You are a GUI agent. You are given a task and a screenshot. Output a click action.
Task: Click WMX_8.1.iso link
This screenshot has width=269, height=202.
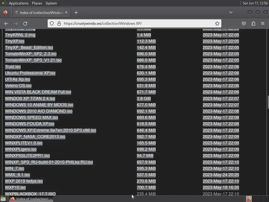coord(17,175)
